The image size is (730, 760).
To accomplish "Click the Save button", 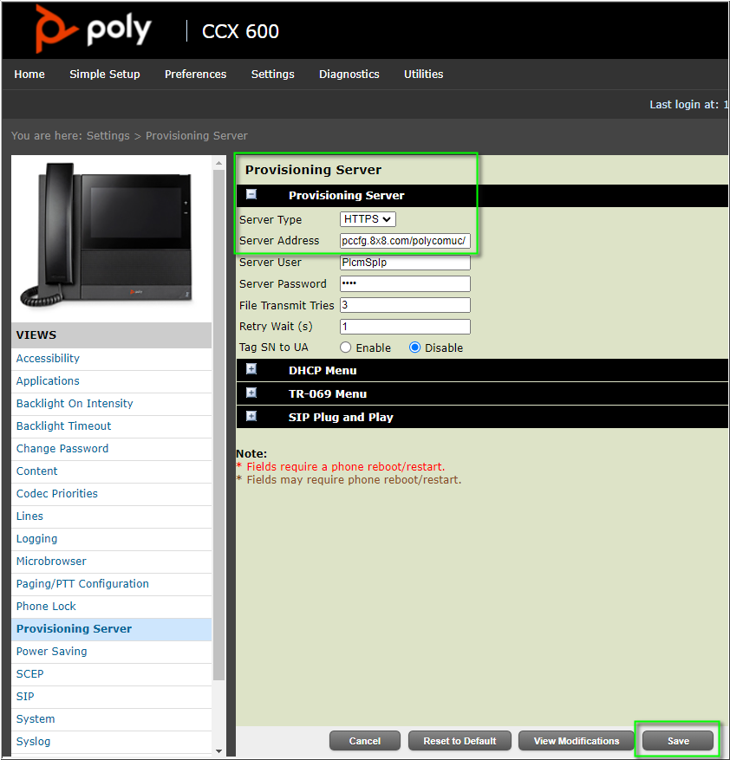I will pyautogui.click(x=677, y=741).
